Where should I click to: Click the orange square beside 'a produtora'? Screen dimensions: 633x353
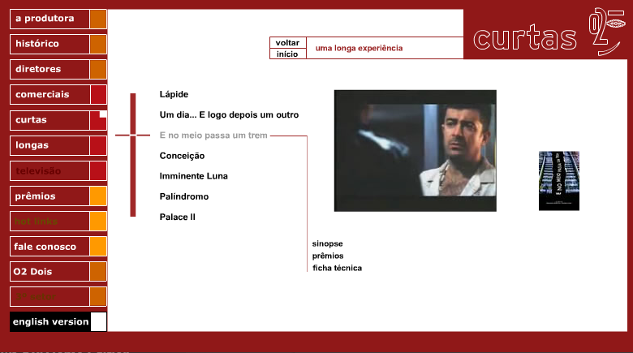click(98, 19)
